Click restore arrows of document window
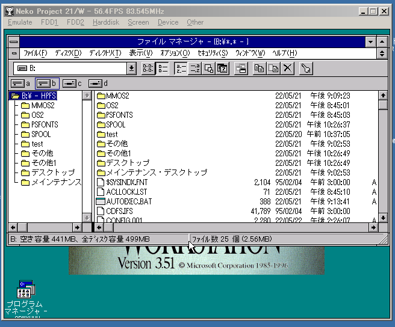395x327 pixels. 382,53
